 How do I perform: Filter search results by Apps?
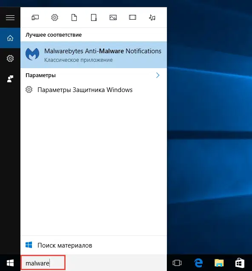pyautogui.click(x=35, y=17)
